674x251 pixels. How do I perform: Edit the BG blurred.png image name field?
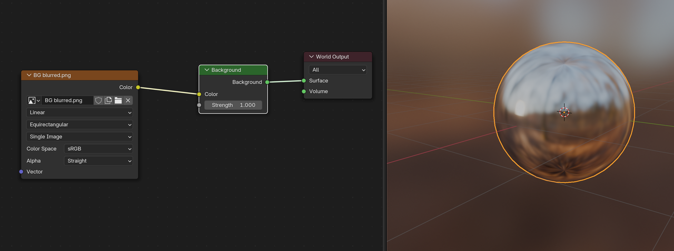[x=67, y=100]
